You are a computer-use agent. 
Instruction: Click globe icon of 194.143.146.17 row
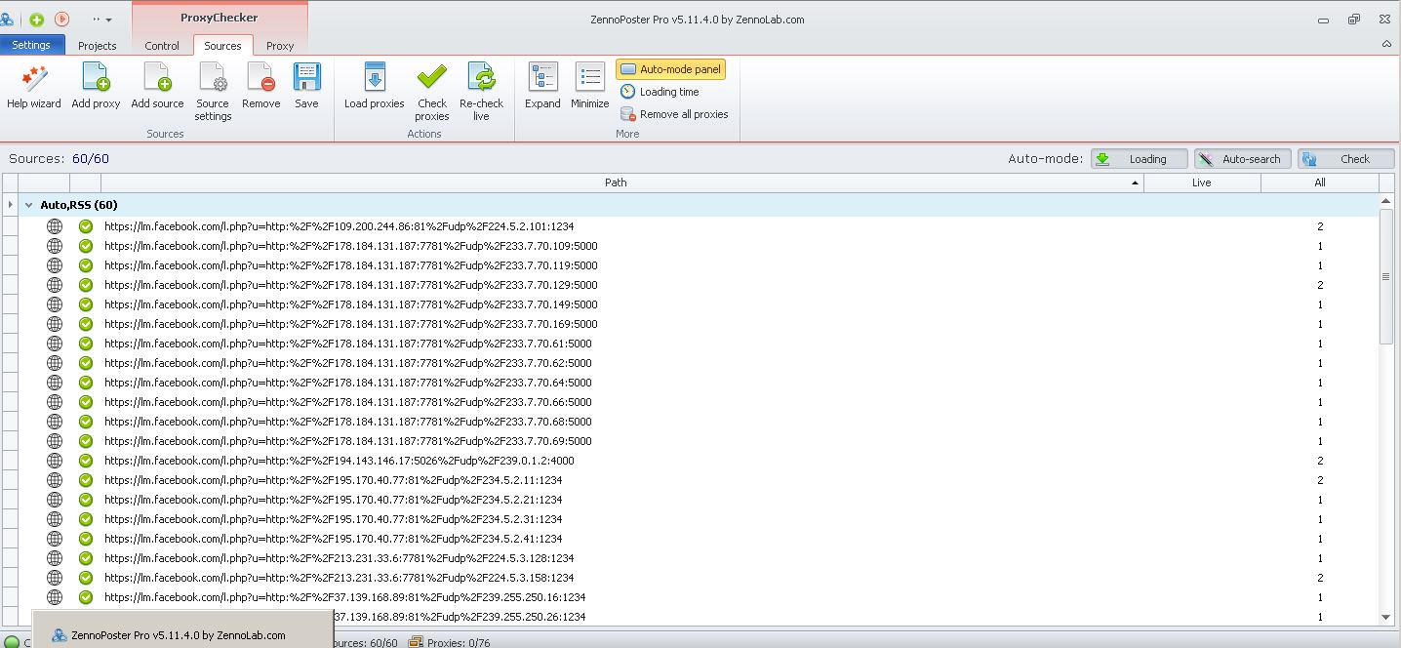[55, 461]
